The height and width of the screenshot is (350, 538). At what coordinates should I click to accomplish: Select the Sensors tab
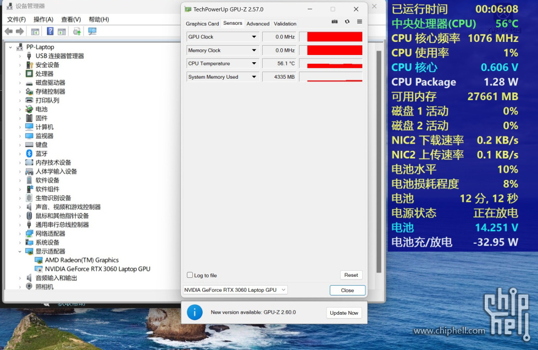(x=232, y=23)
